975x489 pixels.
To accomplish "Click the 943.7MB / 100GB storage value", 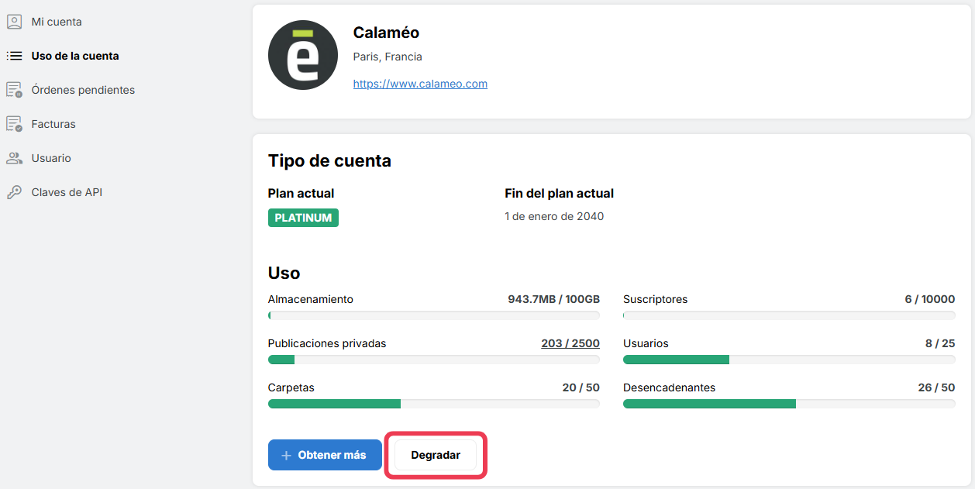I will click(553, 299).
